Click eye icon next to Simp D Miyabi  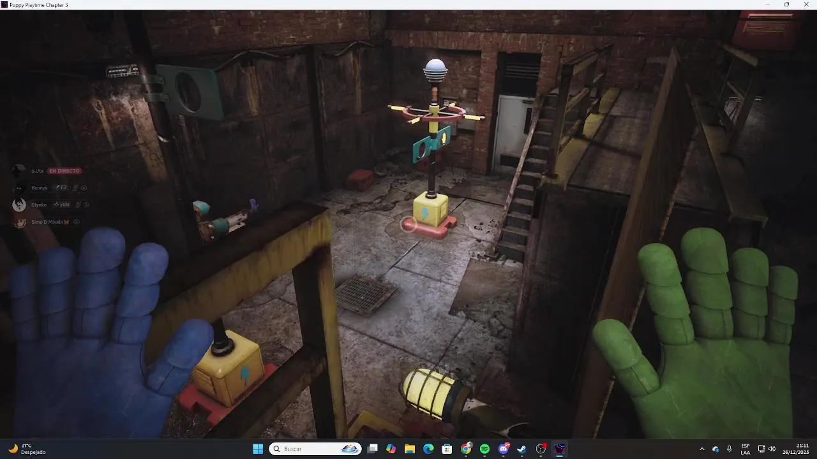77,222
